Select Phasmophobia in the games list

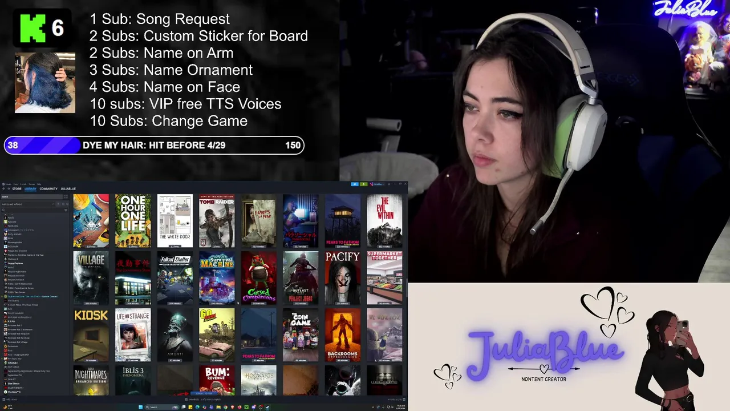[14, 243]
